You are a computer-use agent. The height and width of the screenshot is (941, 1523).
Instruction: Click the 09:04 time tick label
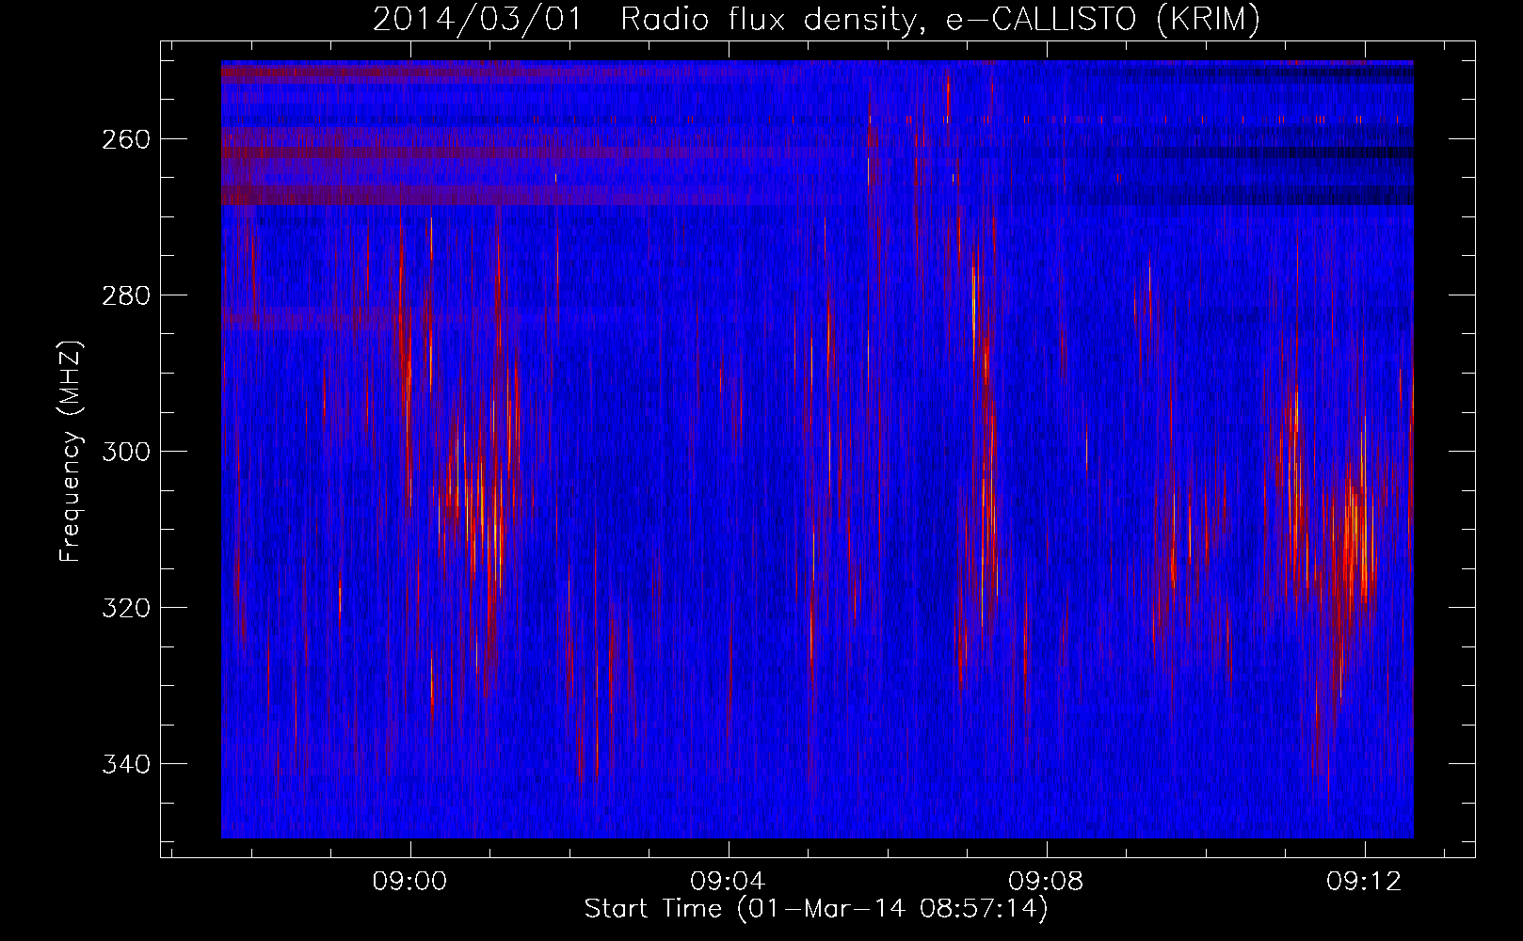pyautogui.click(x=729, y=882)
